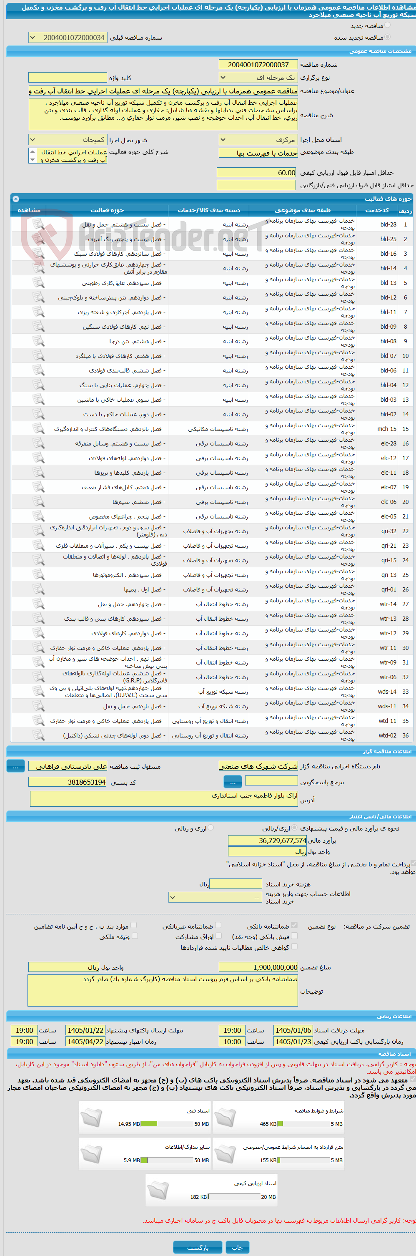Select مناقصه جدید radio button
This screenshot has height=1256, width=416.
[388, 25]
